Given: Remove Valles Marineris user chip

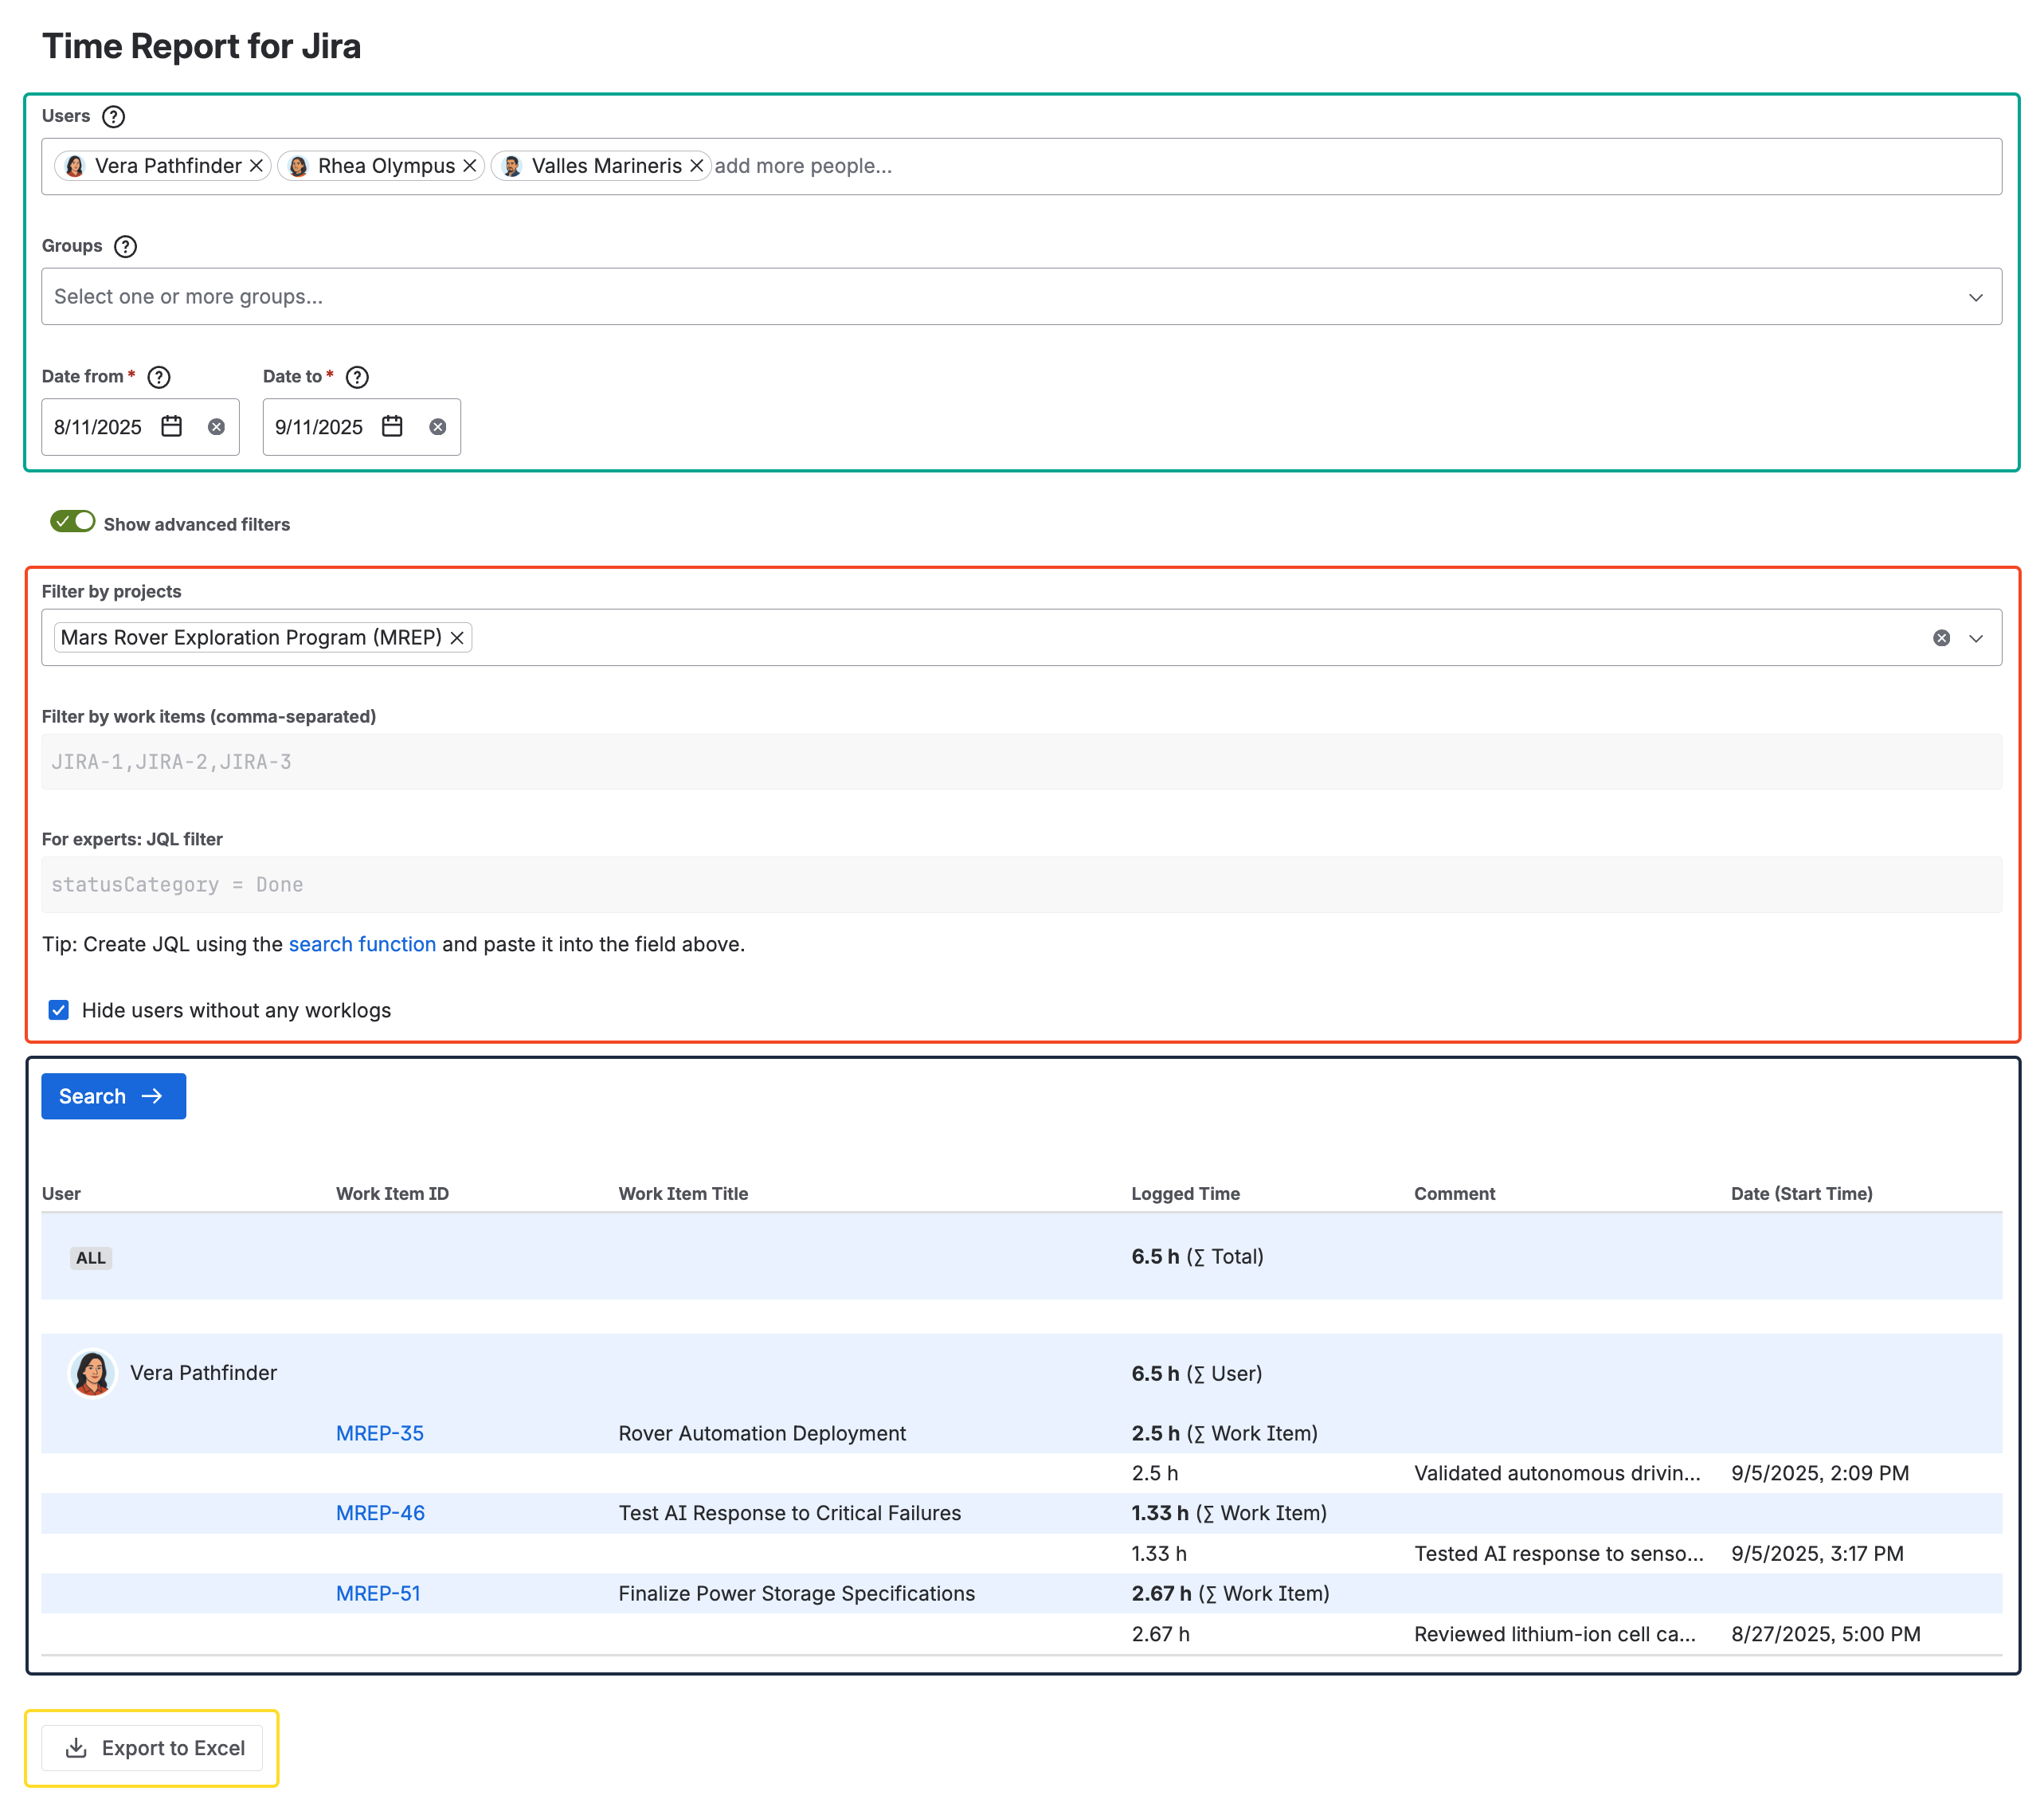Looking at the screenshot, I should point(697,166).
